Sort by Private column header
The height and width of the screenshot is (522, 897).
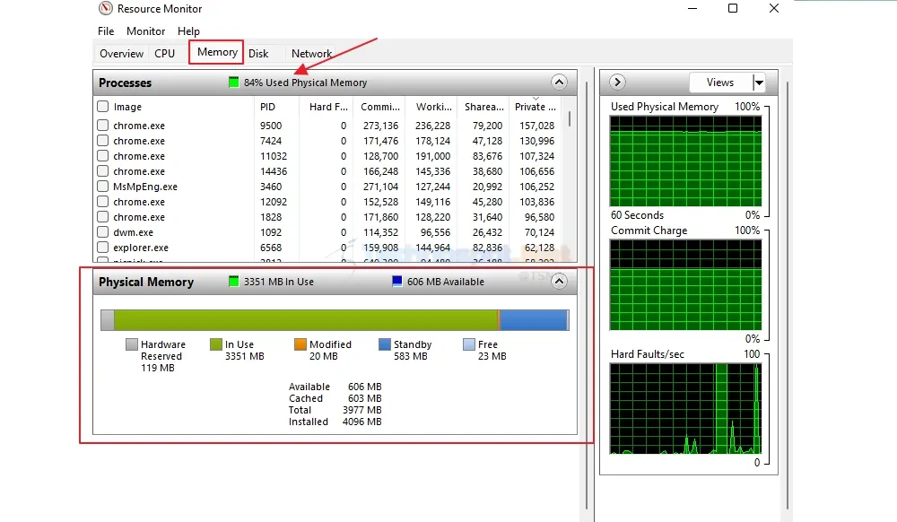(x=536, y=107)
